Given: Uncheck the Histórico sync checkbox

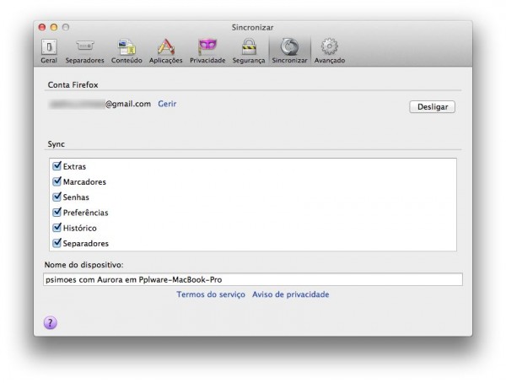Looking at the screenshot, I should (x=57, y=228).
